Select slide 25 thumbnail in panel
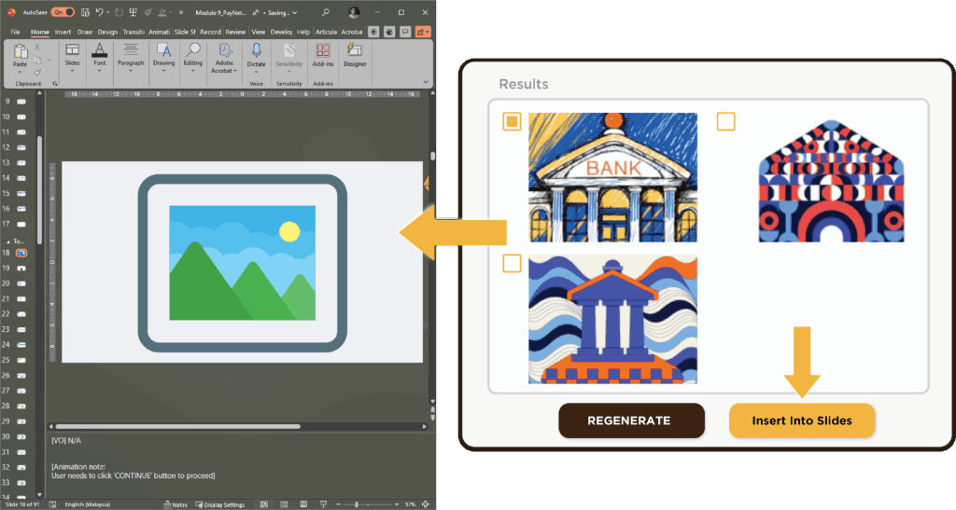Image resolution: width=956 pixels, height=510 pixels. [21, 360]
